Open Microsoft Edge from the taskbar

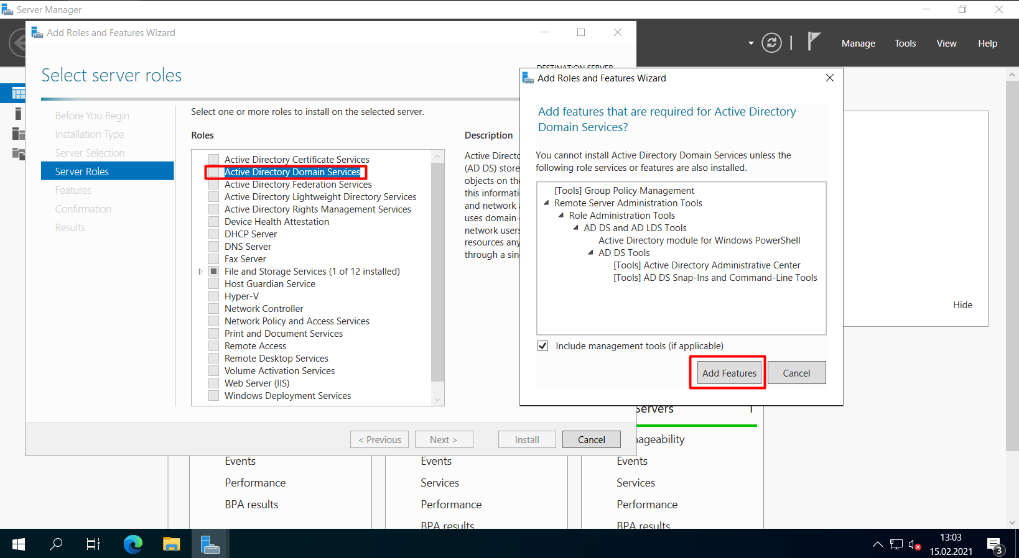(x=133, y=544)
